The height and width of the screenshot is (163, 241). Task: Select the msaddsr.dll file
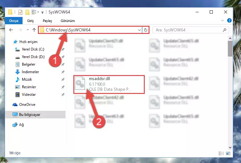point(109,84)
